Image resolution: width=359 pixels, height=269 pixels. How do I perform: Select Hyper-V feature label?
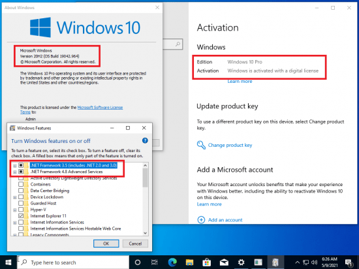(x=38, y=210)
